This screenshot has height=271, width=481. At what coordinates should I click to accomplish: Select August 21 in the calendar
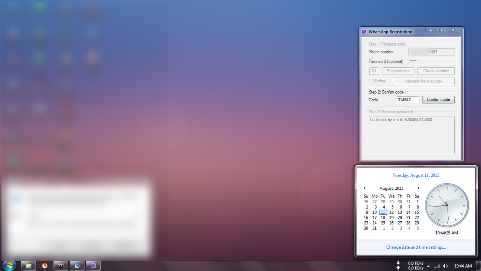(x=408, y=218)
